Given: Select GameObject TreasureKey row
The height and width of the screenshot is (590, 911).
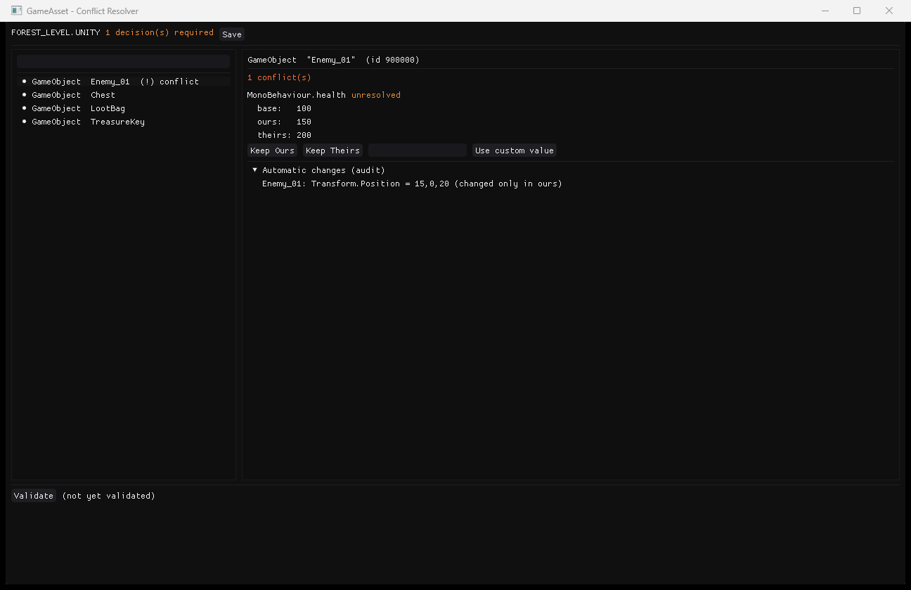Looking at the screenshot, I should 124,122.
